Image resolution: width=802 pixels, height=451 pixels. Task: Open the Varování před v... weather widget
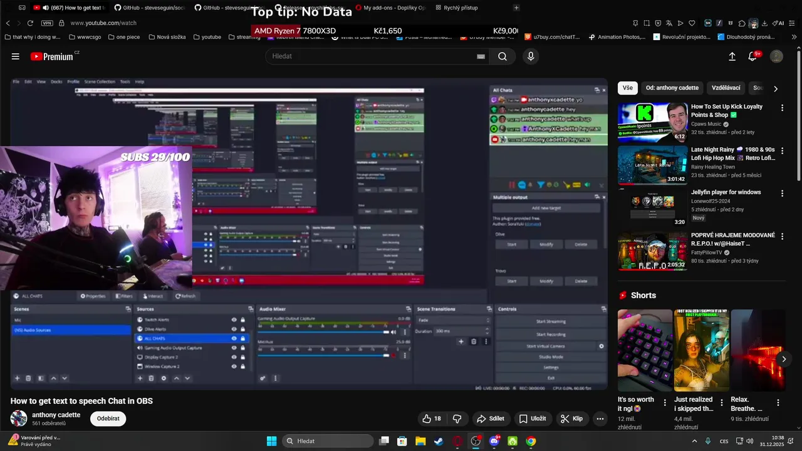(34, 441)
